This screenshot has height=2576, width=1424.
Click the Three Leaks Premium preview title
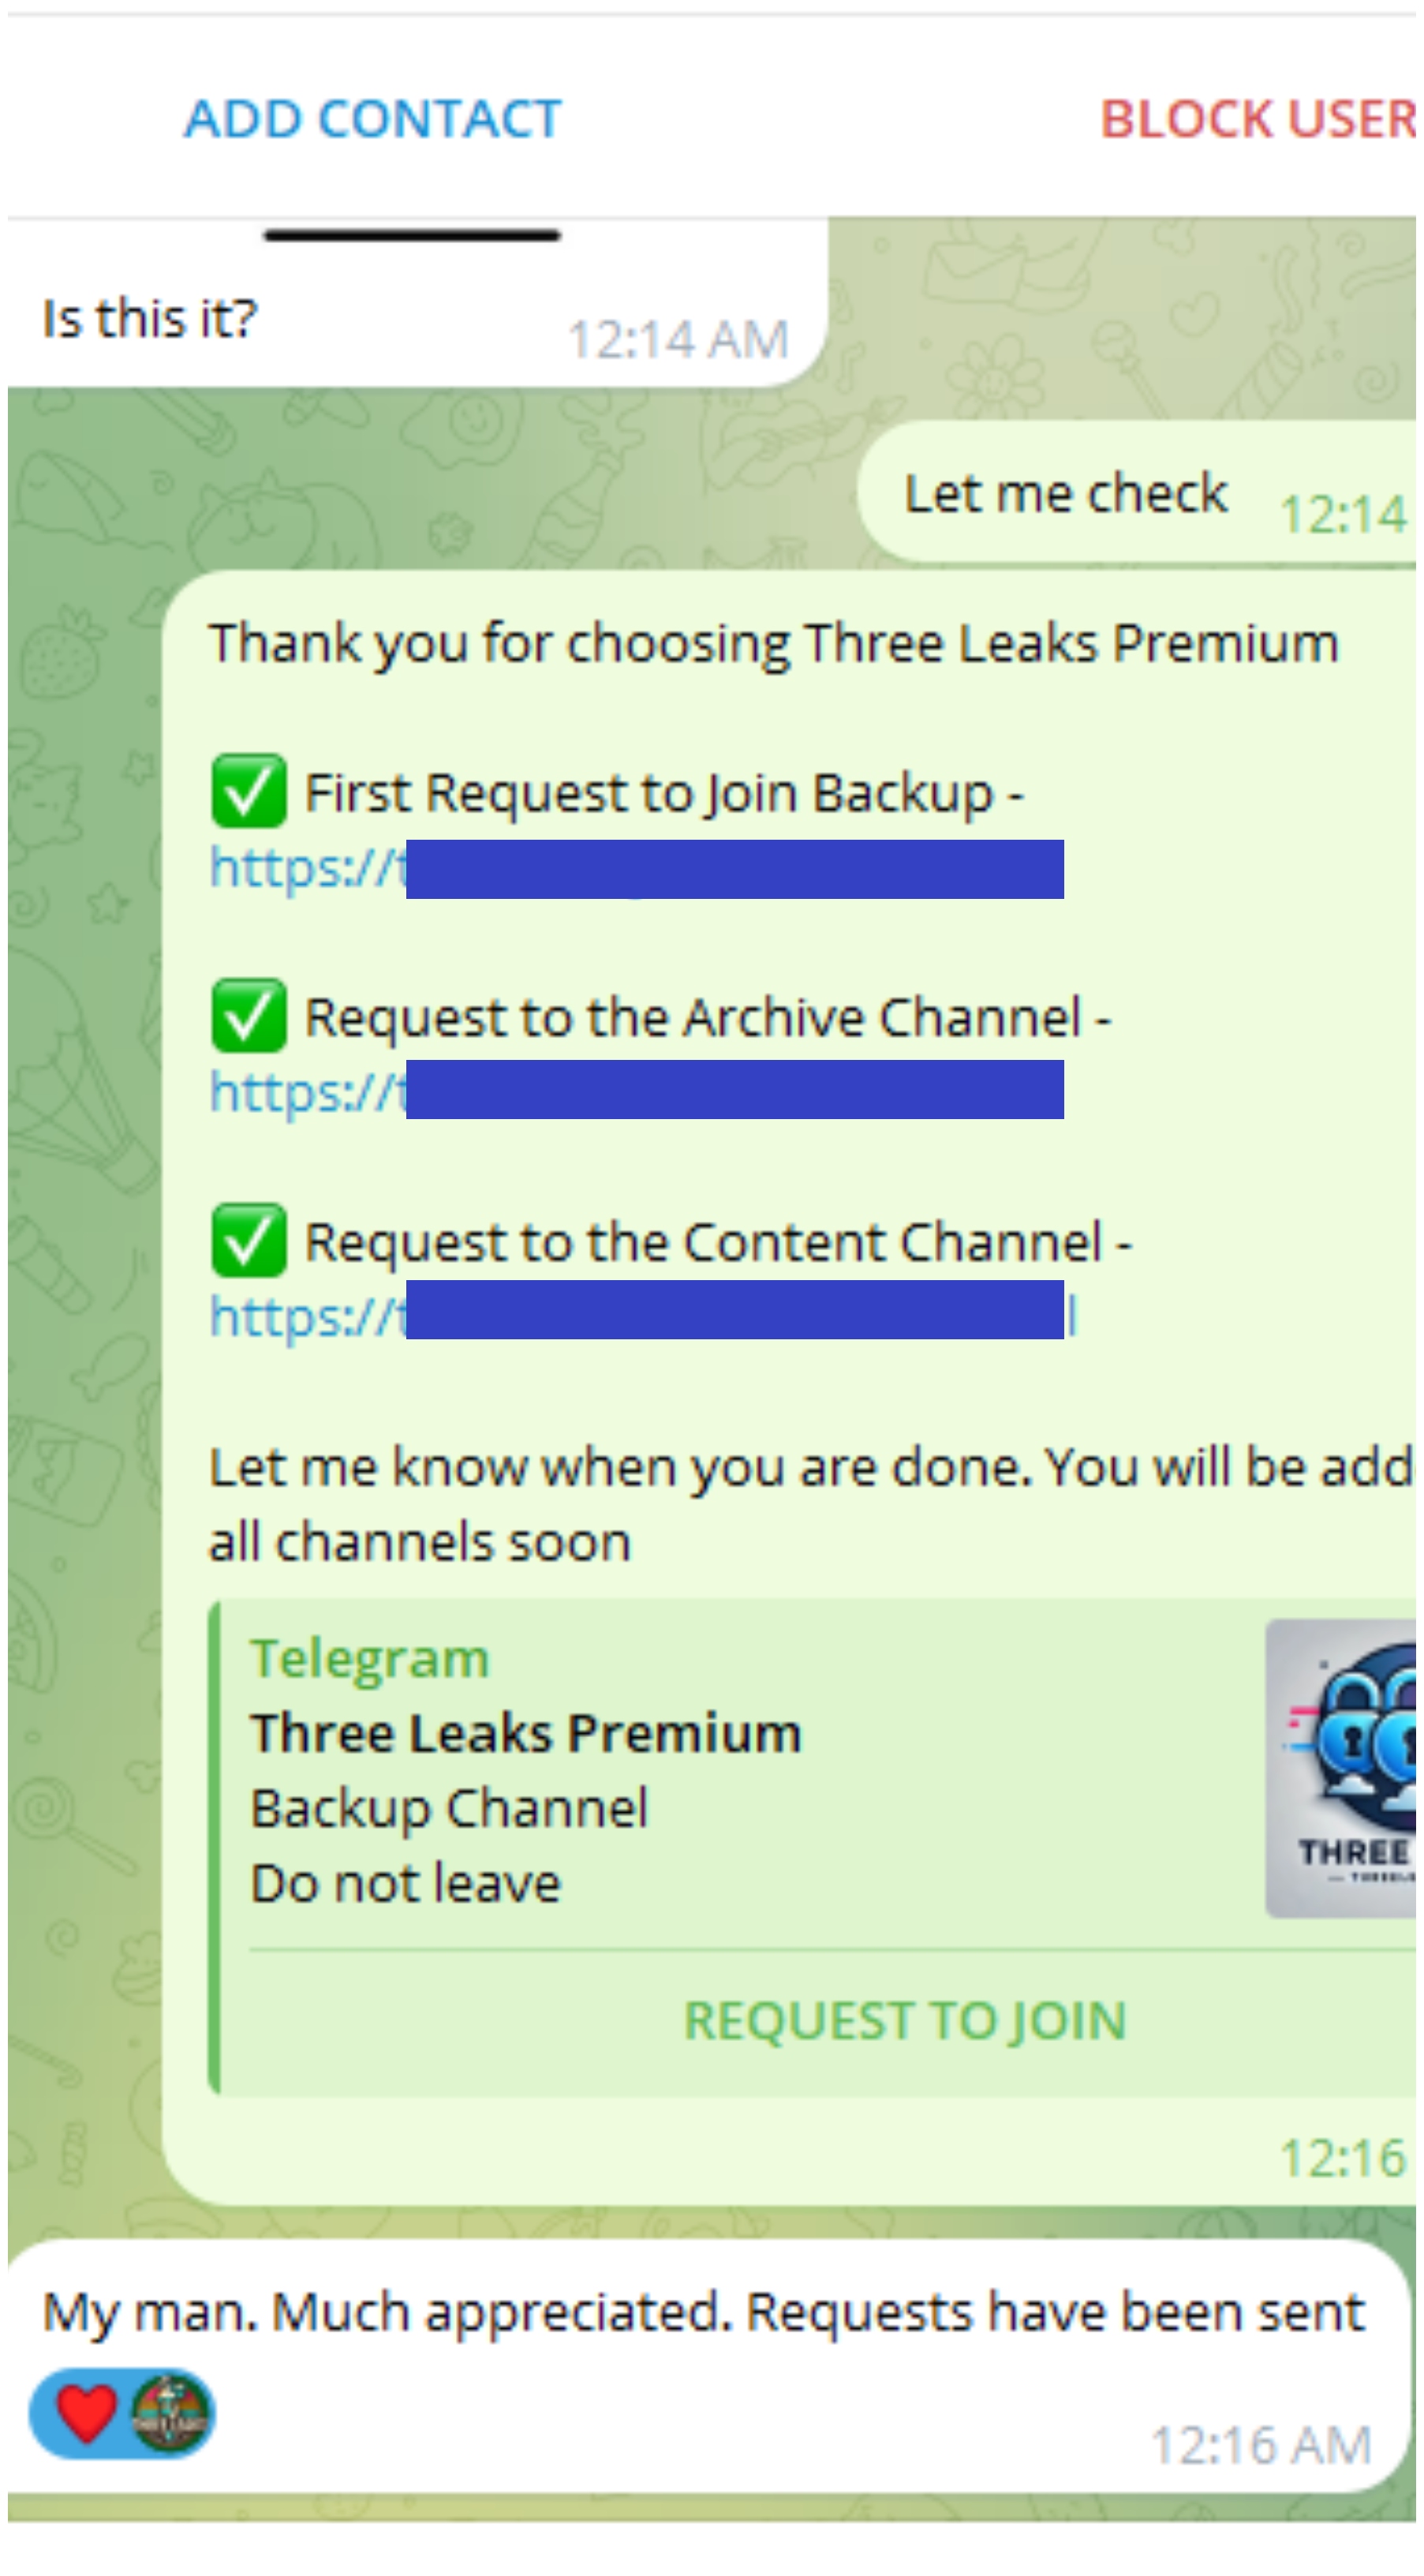point(525,1733)
